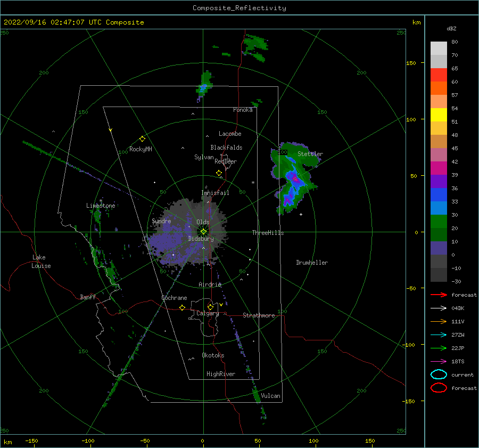This screenshot has height=448, width=479.
Task: Click the Didsbury town label
Action: [x=201, y=239]
